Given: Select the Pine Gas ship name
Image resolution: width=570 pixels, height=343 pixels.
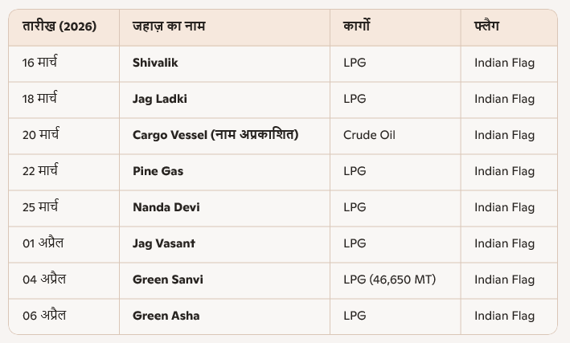Looking at the screenshot, I should [158, 171].
